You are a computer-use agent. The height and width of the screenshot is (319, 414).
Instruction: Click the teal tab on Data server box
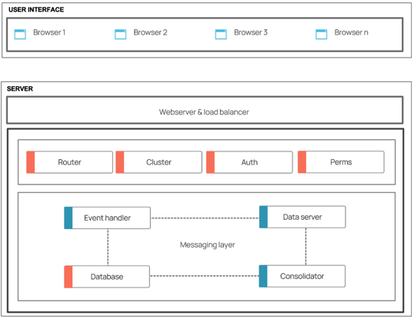pos(263,217)
